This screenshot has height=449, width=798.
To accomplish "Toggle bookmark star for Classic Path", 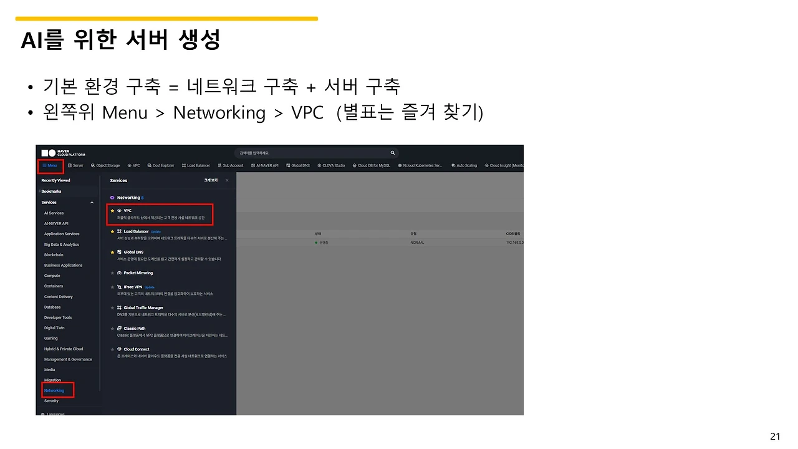I will (x=113, y=328).
